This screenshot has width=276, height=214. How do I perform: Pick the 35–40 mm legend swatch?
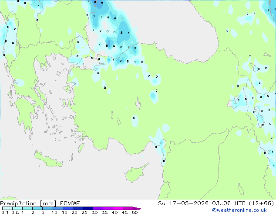click(x=108, y=208)
